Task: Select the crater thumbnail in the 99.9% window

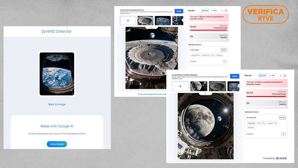Action: tap(218, 86)
